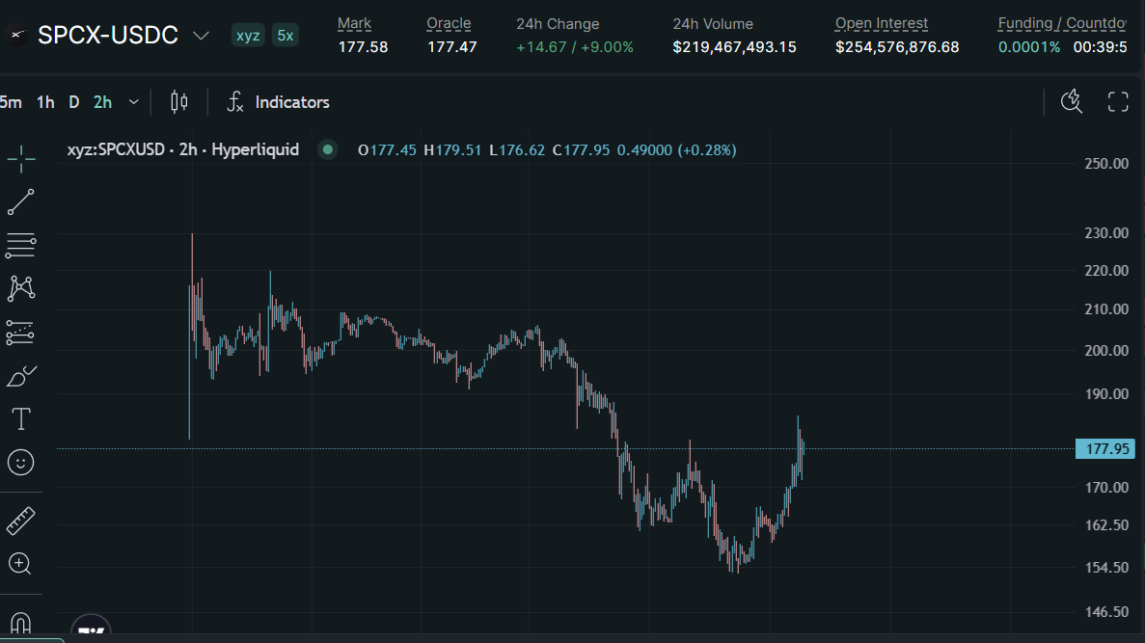Click the 250.00 price axis label
Screen dimensions: 1145x643
click(x=1106, y=164)
